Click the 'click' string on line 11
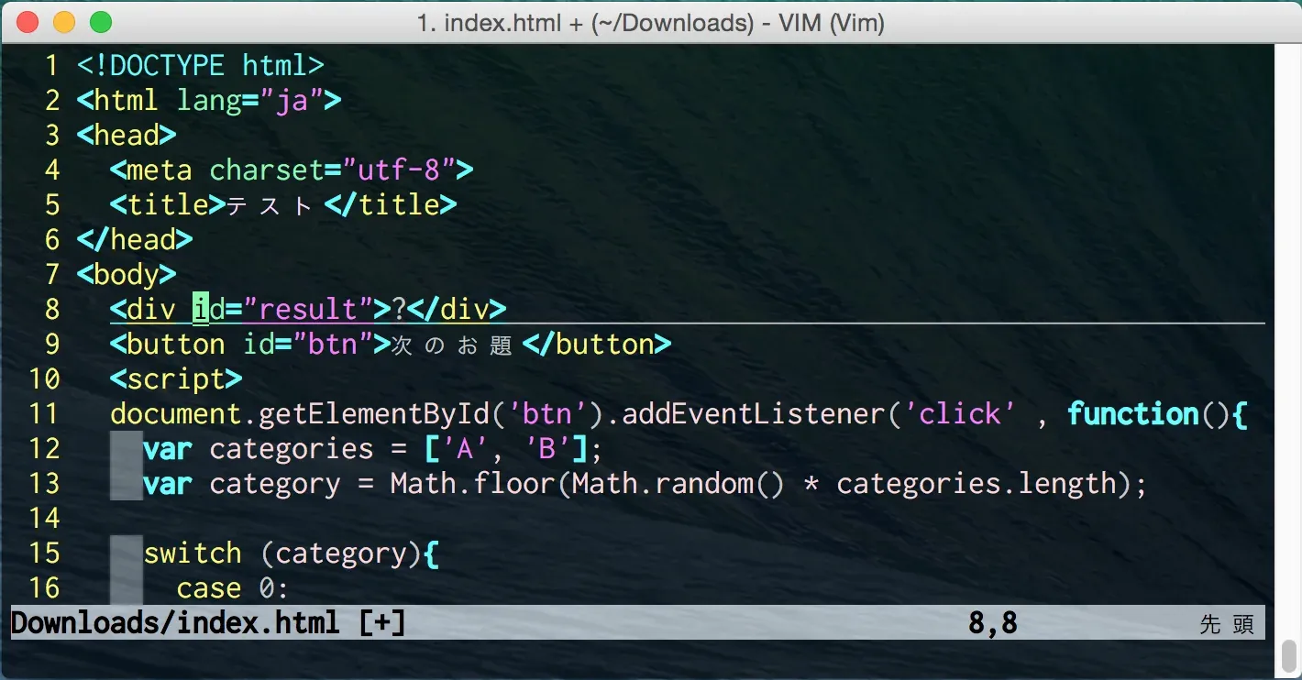 tap(961, 414)
